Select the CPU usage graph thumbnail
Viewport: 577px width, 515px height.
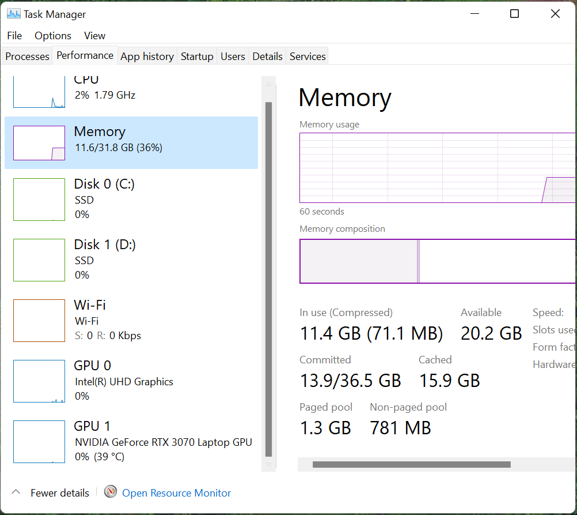(x=39, y=92)
